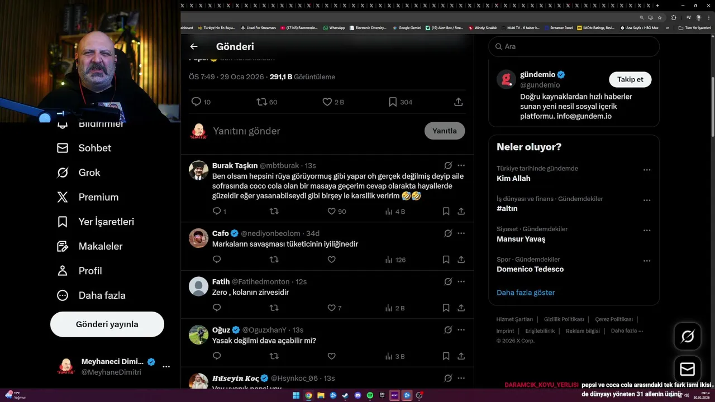The width and height of the screenshot is (715, 402).
Task: Reply to Oğuz's comment
Action: (217, 356)
